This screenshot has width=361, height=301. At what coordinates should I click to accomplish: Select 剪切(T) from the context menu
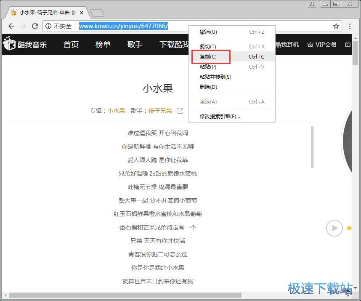(x=208, y=47)
